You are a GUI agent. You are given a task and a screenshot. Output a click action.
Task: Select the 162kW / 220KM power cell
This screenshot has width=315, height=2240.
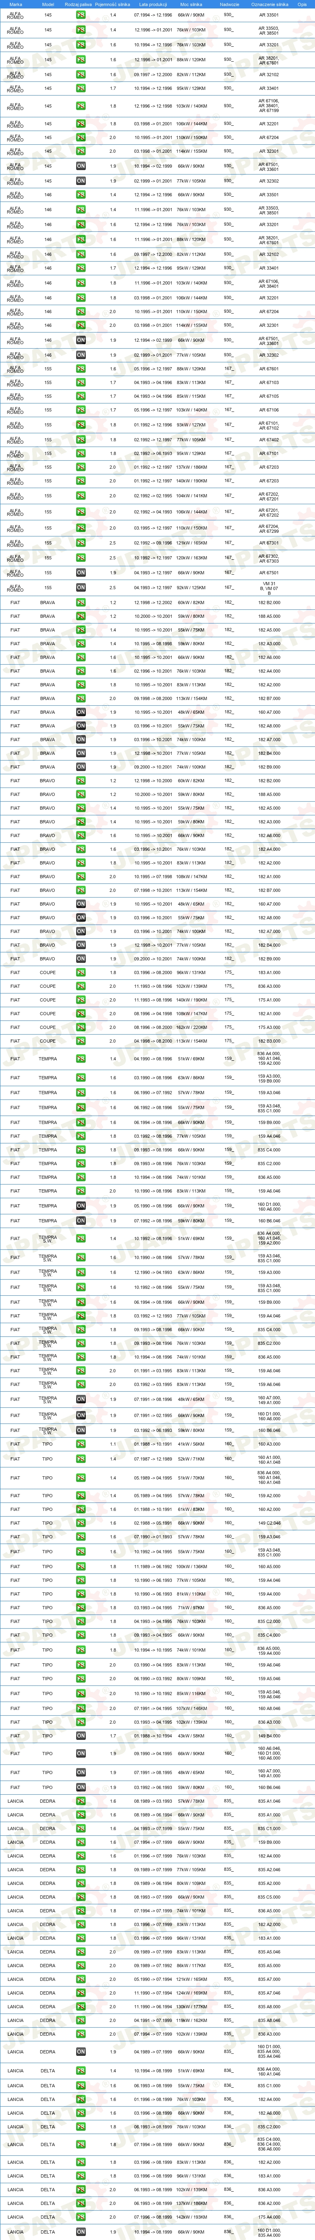(x=191, y=1027)
